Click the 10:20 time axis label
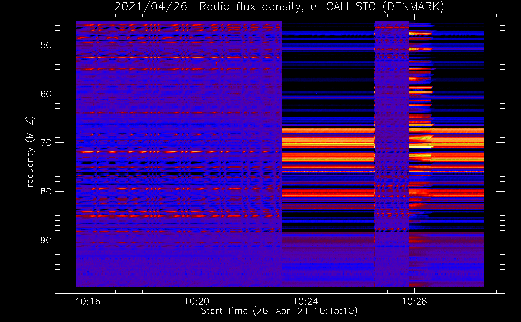 197,302
